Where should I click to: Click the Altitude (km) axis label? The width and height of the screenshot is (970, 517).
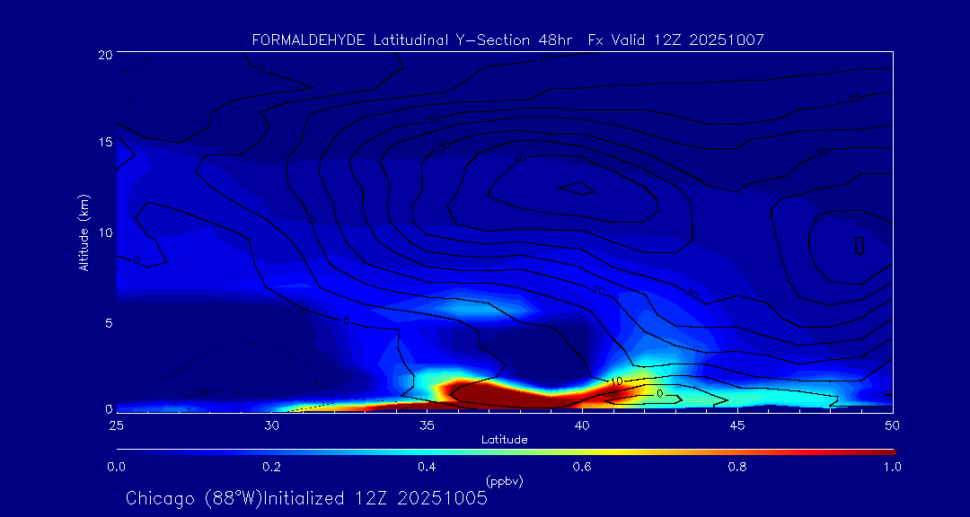[84, 232]
